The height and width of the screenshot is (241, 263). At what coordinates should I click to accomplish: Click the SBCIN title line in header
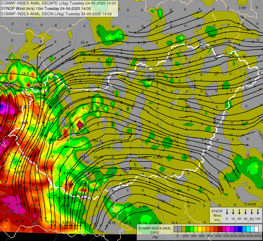coord(56,14)
